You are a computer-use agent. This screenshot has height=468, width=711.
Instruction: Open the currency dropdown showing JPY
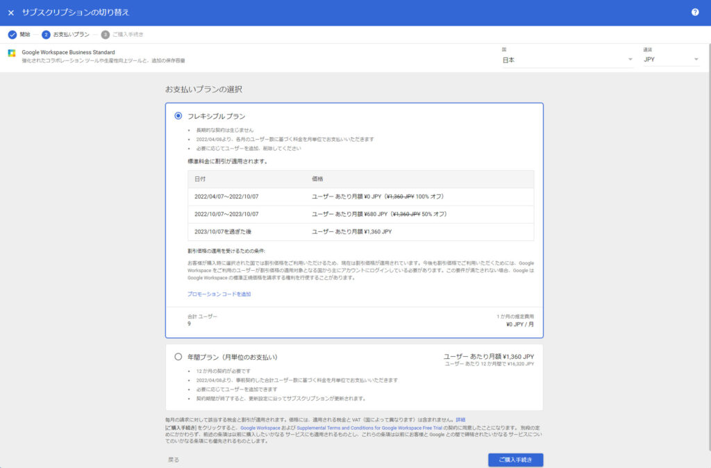[671, 60]
